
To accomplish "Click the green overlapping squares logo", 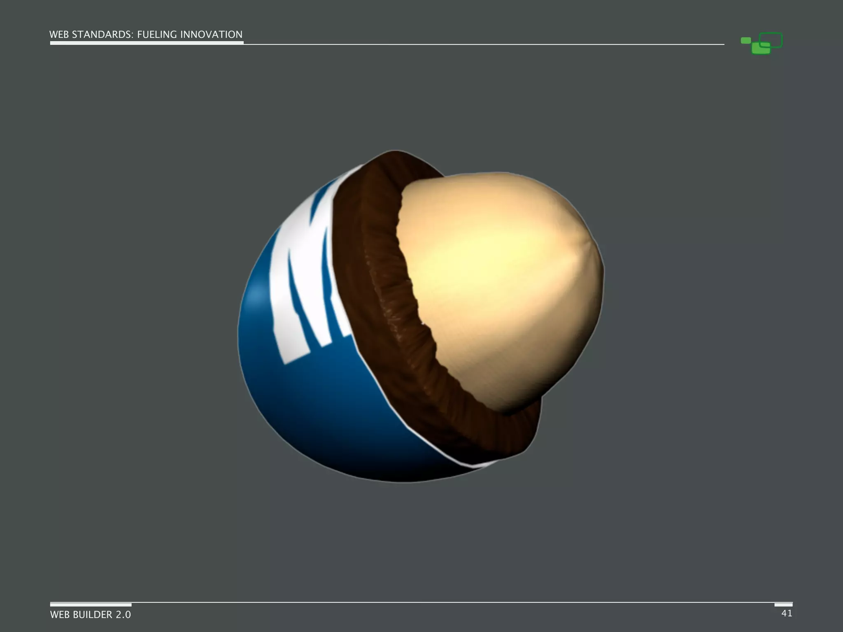I will click(761, 44).
